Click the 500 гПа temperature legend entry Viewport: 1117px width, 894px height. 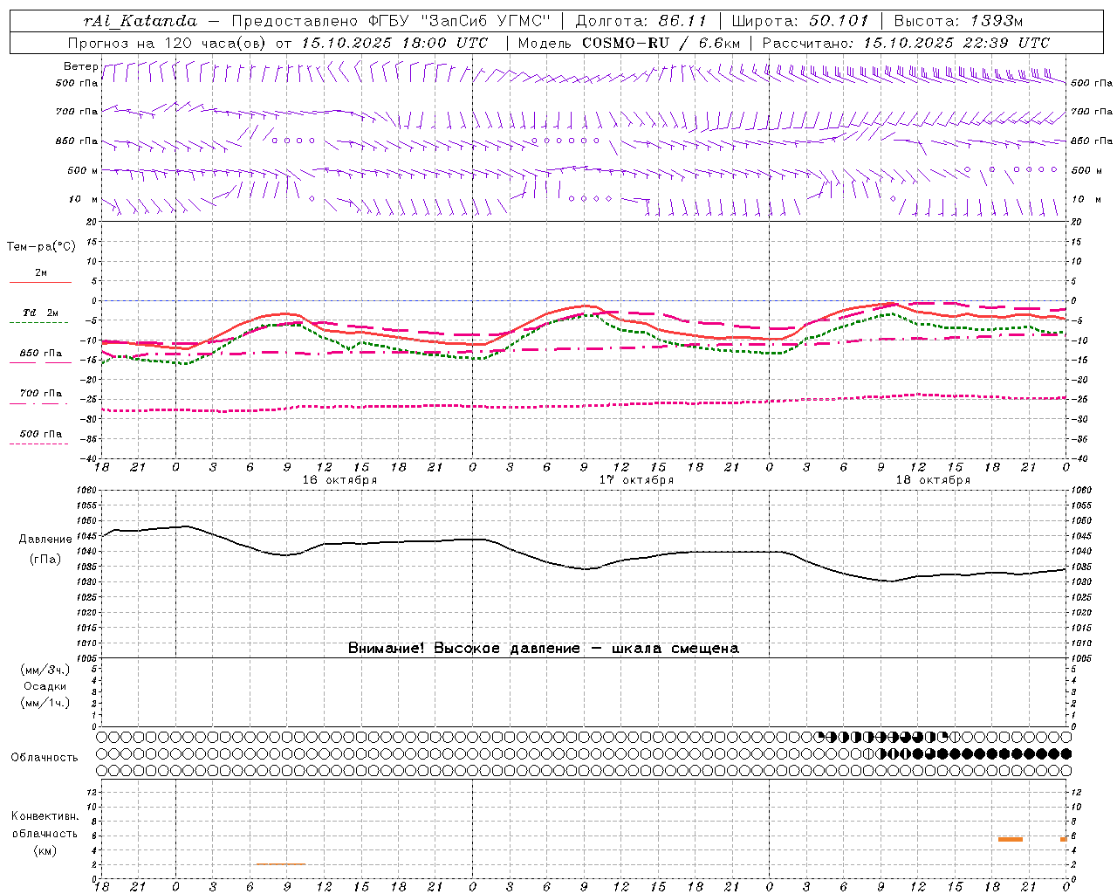[x=41, y=434]
